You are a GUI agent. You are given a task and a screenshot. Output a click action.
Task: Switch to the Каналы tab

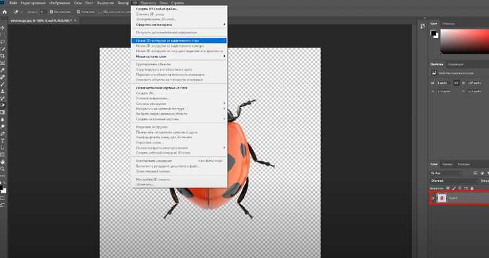(447, 164)
